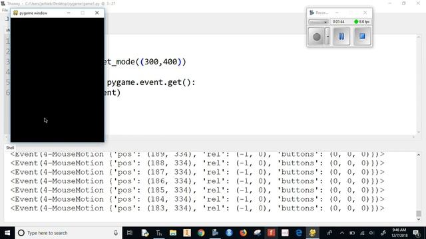Open Microsoft Edge from the taskbar
This screenshot has height=239, width=426.
(x=299, y=233)
